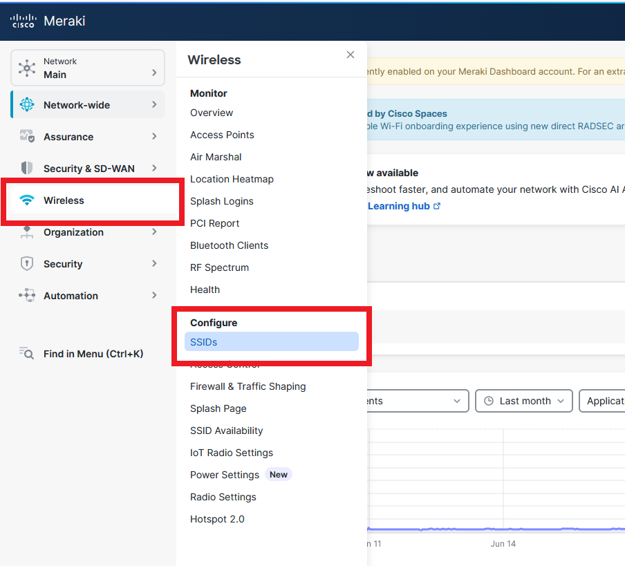Screen dimensions: 625x566
Task: Click the Jun 14 axis label
Action: point(503,544)
